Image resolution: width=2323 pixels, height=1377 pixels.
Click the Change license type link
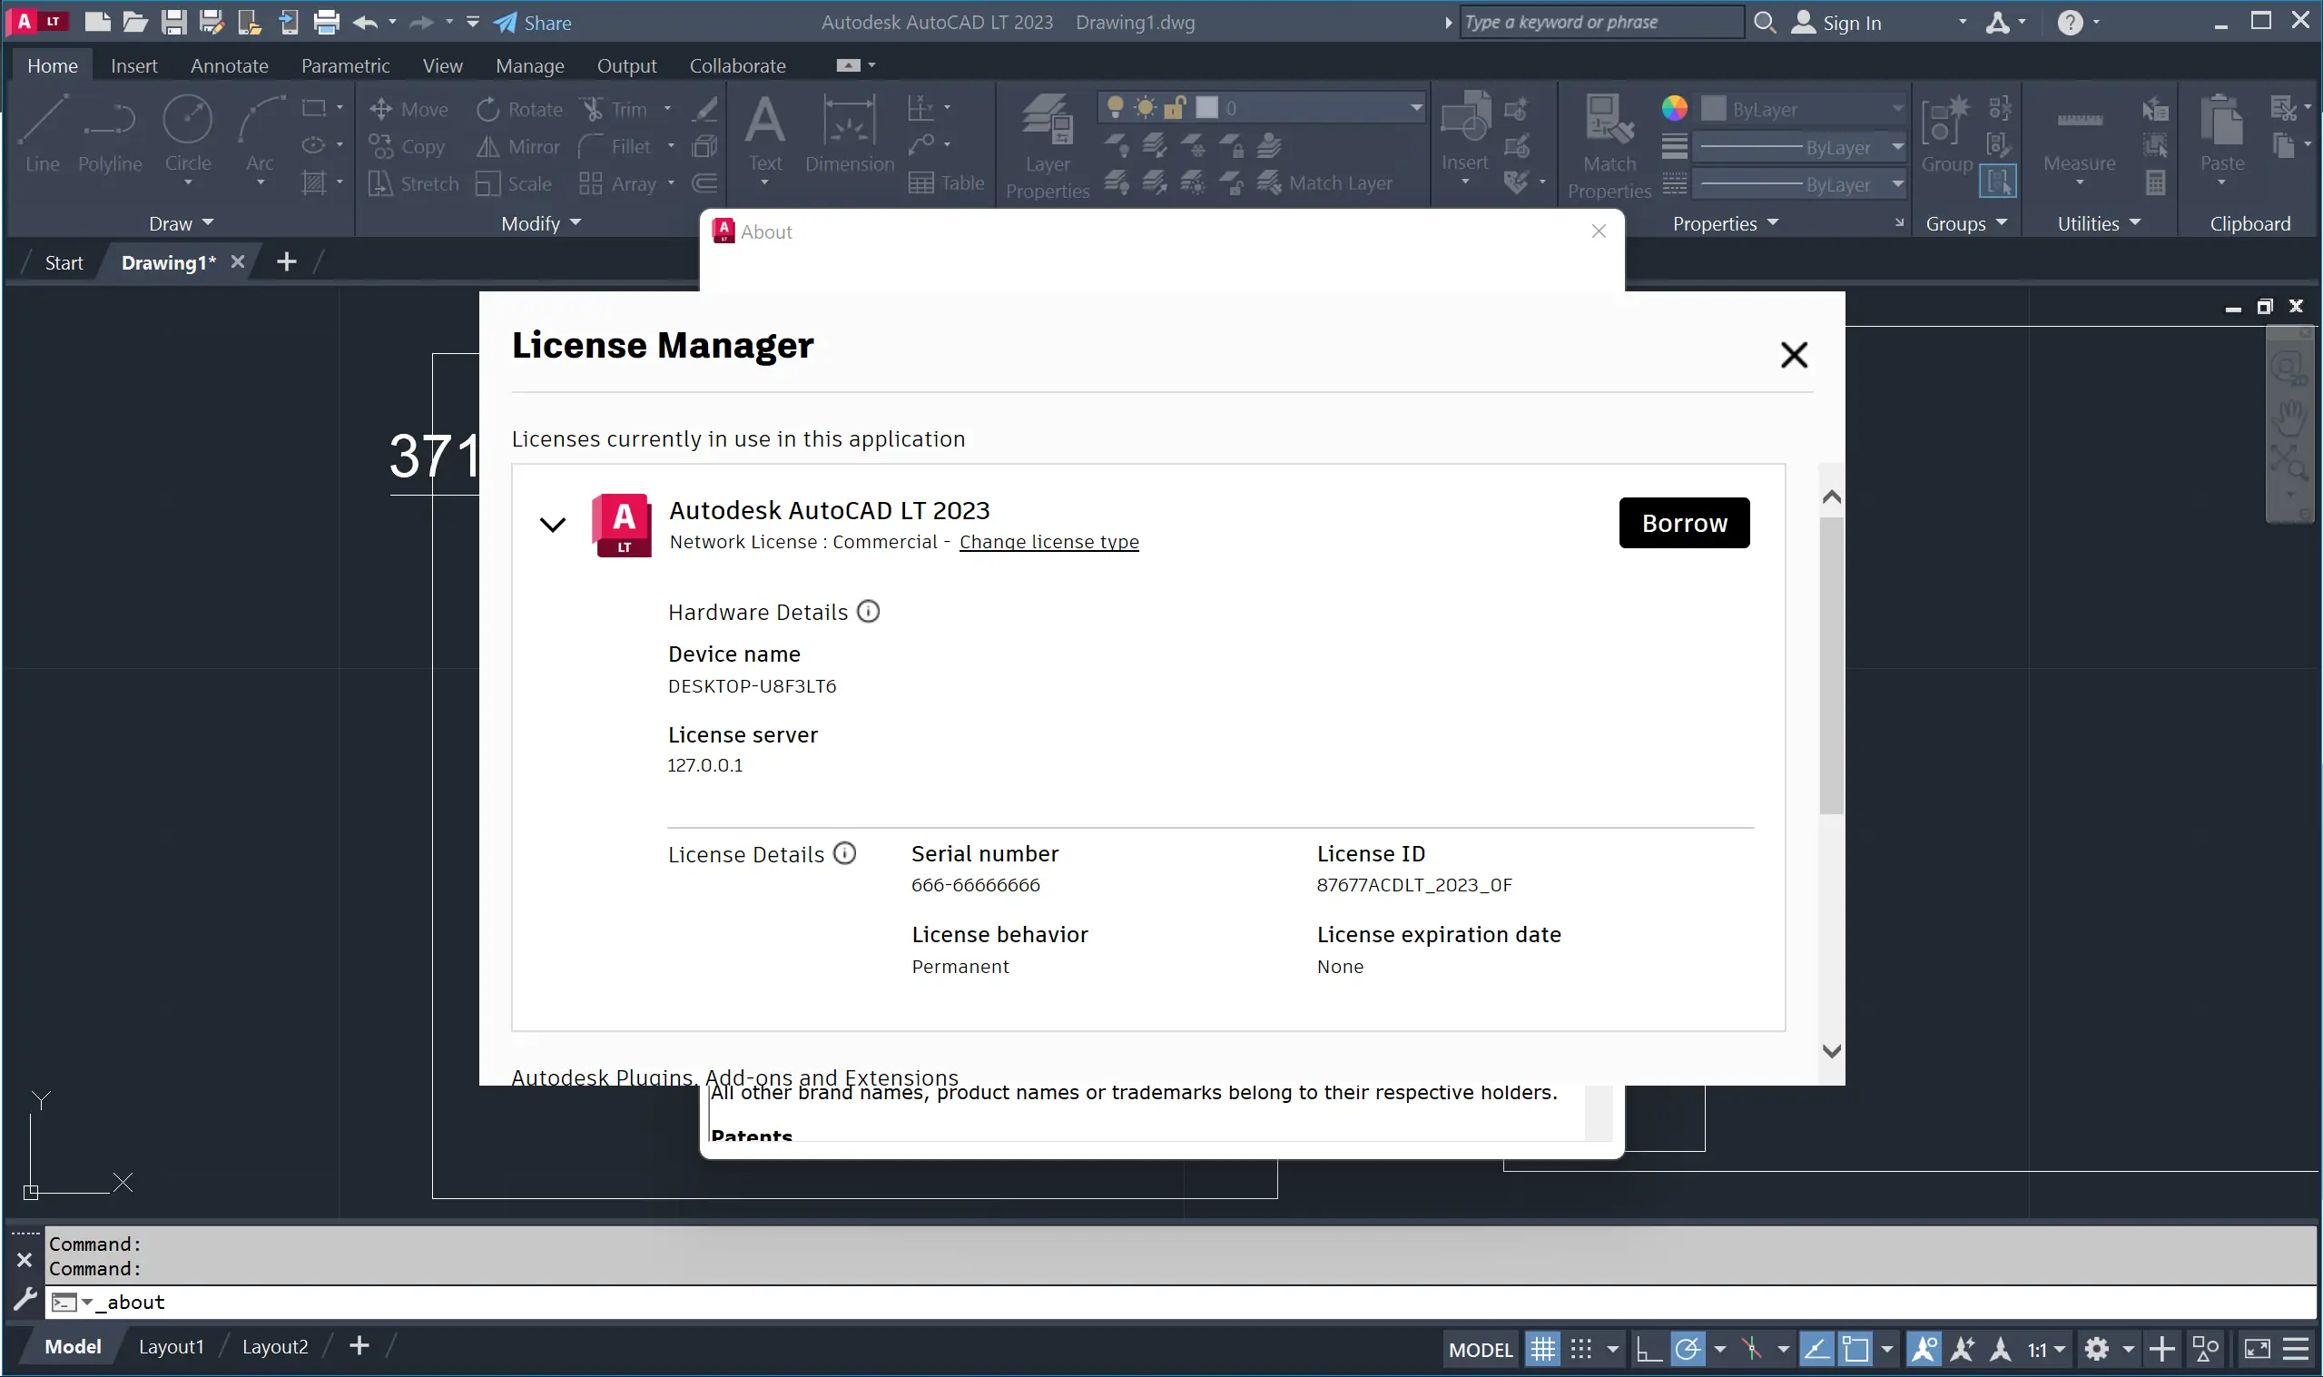[1048, 542]
